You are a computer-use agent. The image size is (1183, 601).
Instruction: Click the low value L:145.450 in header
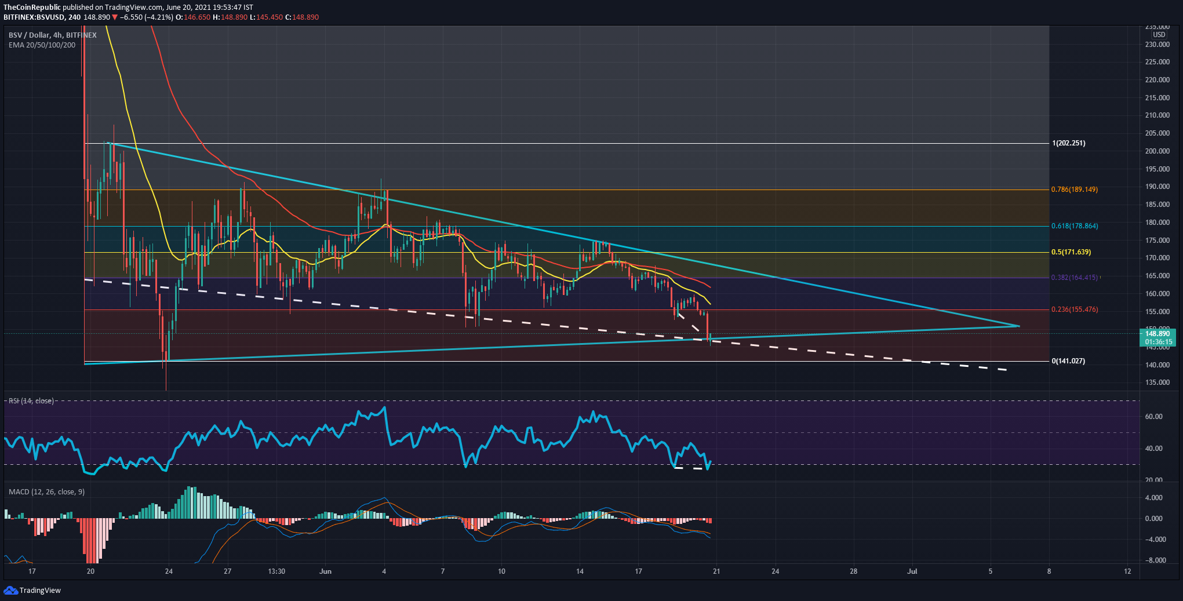(x=266, y=17)
